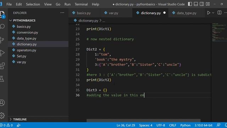Click the horizontal scrollbar in the editor
The height and width of the screenshot is (128, 227).
click(143, 121)
